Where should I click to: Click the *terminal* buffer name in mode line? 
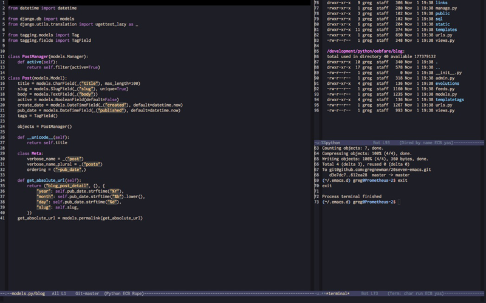tap(339, 293)
